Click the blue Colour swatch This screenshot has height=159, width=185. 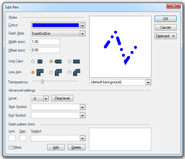(55, 25)
